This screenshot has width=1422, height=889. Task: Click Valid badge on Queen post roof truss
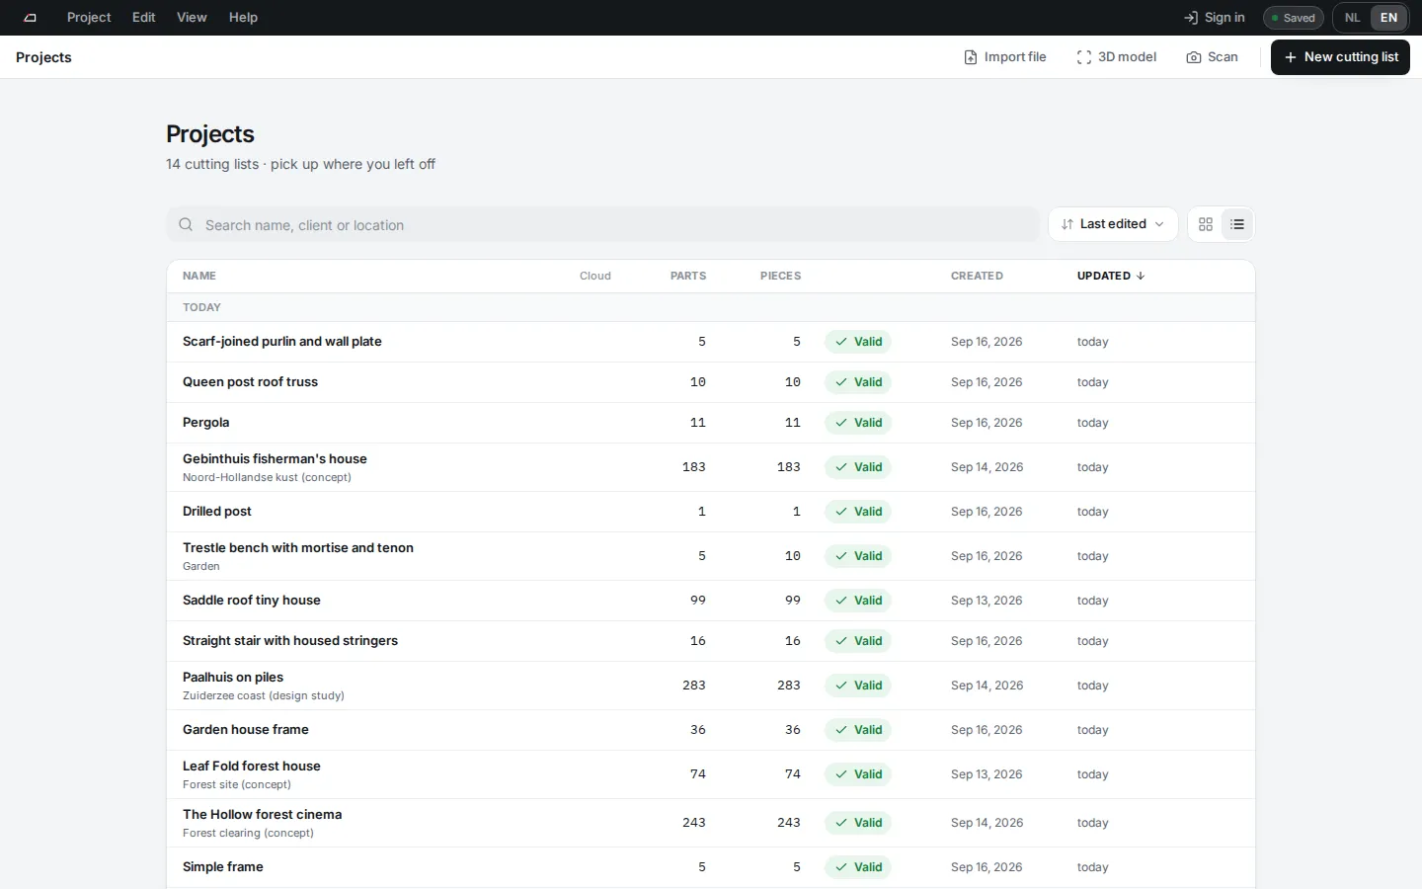[x=858, y=382]
